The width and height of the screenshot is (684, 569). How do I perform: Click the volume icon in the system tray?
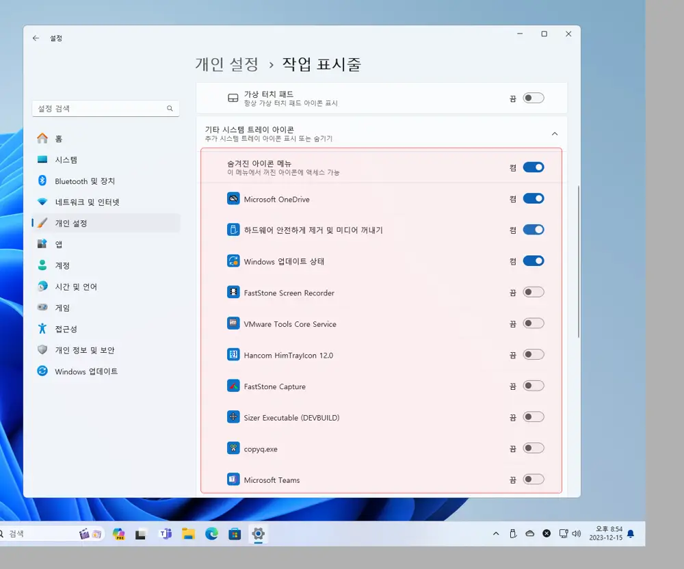click(577, 533)
